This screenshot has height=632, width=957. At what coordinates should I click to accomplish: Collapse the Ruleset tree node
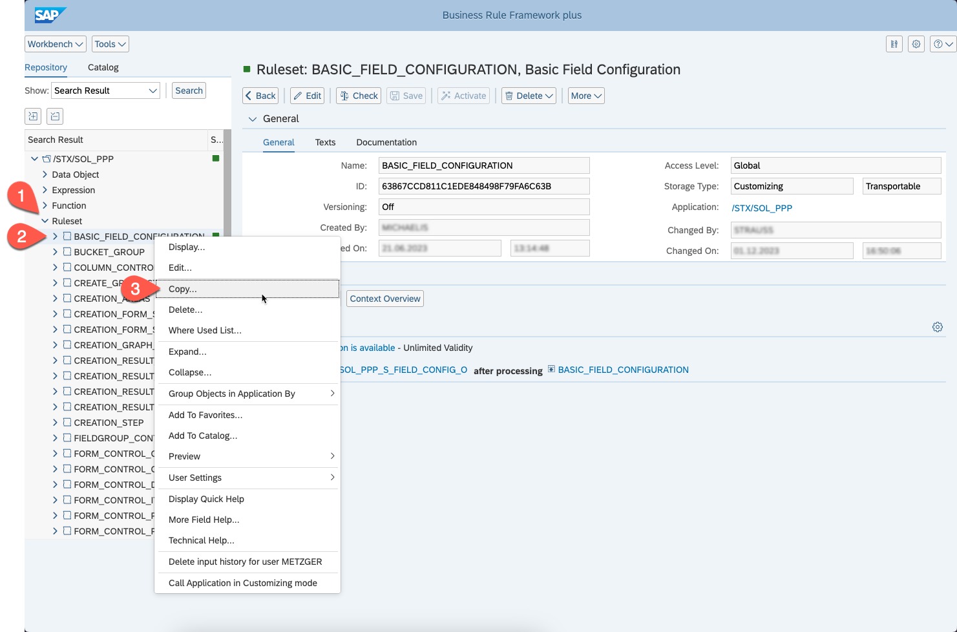45,221
